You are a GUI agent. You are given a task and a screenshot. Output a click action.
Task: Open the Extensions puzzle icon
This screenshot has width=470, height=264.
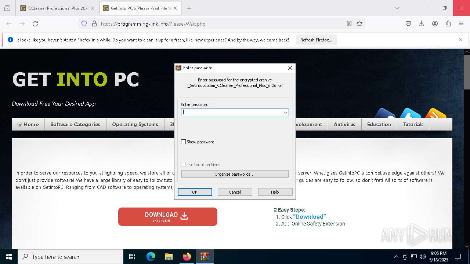[448, 24]
